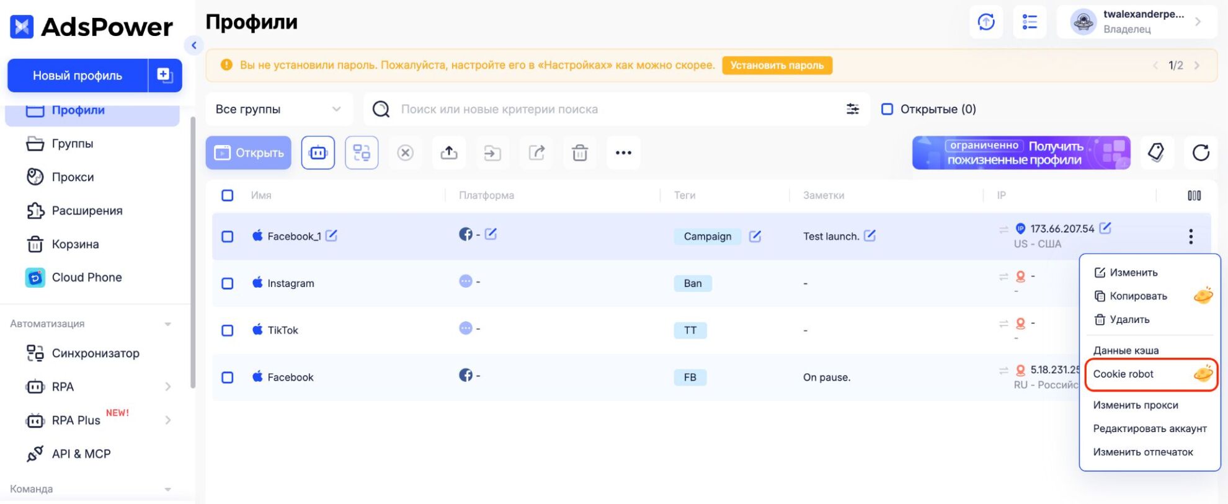Edit the Facebook_1 profile name
The height and width of the screenshot is (504, 1228).
(332, 236)
